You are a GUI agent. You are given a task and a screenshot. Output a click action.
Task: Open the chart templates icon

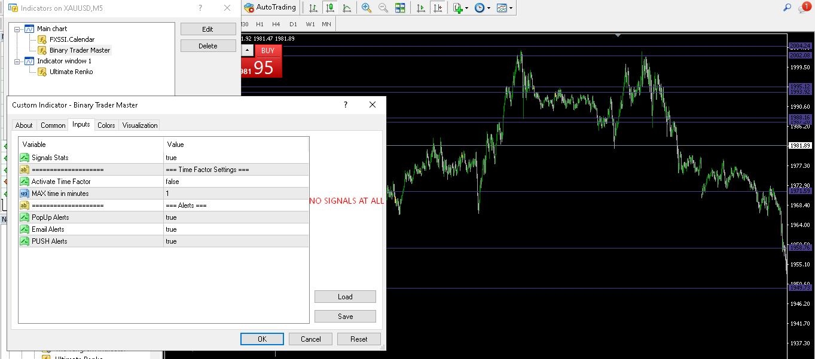(501, 8)
